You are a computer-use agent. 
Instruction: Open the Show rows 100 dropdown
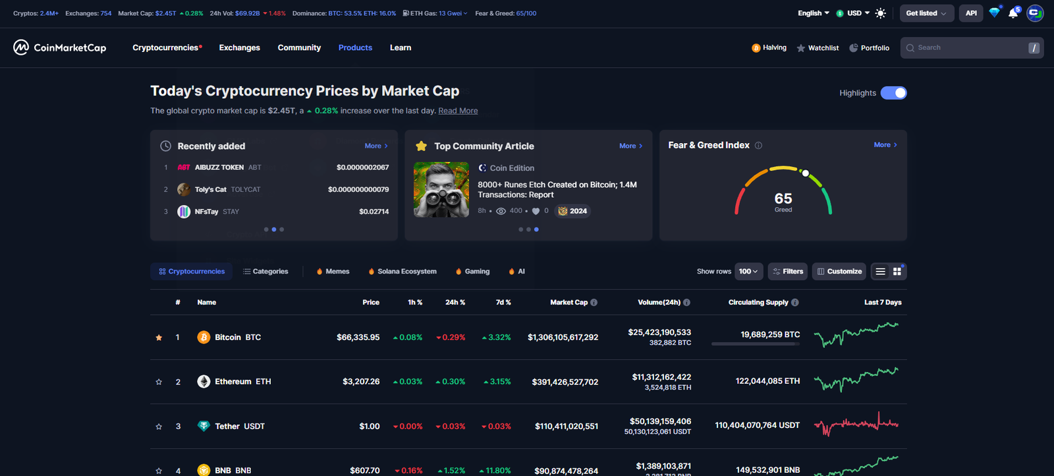[x=748, y=272]
